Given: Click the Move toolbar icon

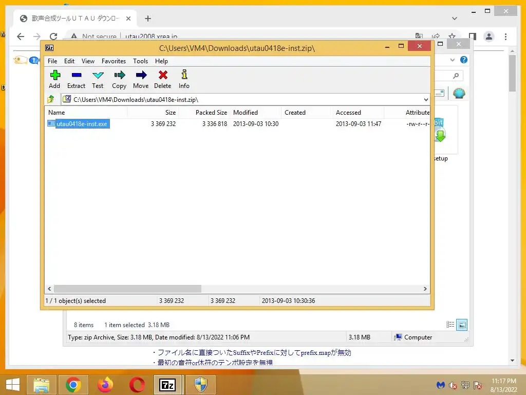Looking at the screenshot, I should tap(141, 79).
